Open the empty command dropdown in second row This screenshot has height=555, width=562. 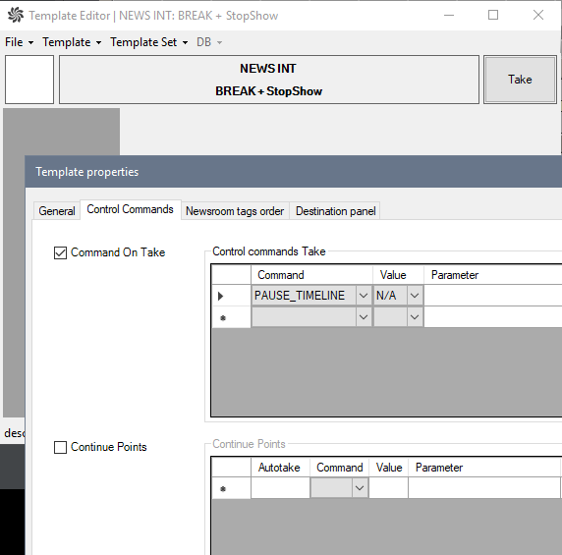[364, 317]
